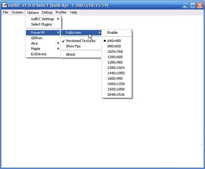Toggle Enable fullscreen option

(x=117, y=33)
